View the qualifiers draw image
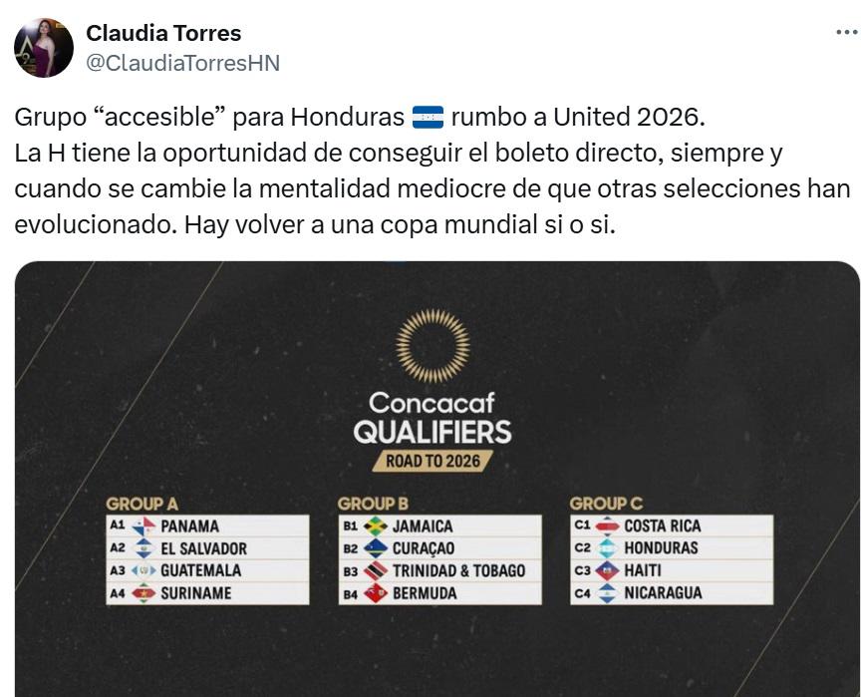This screenshot has height=697, width=861. coord(430,469)
